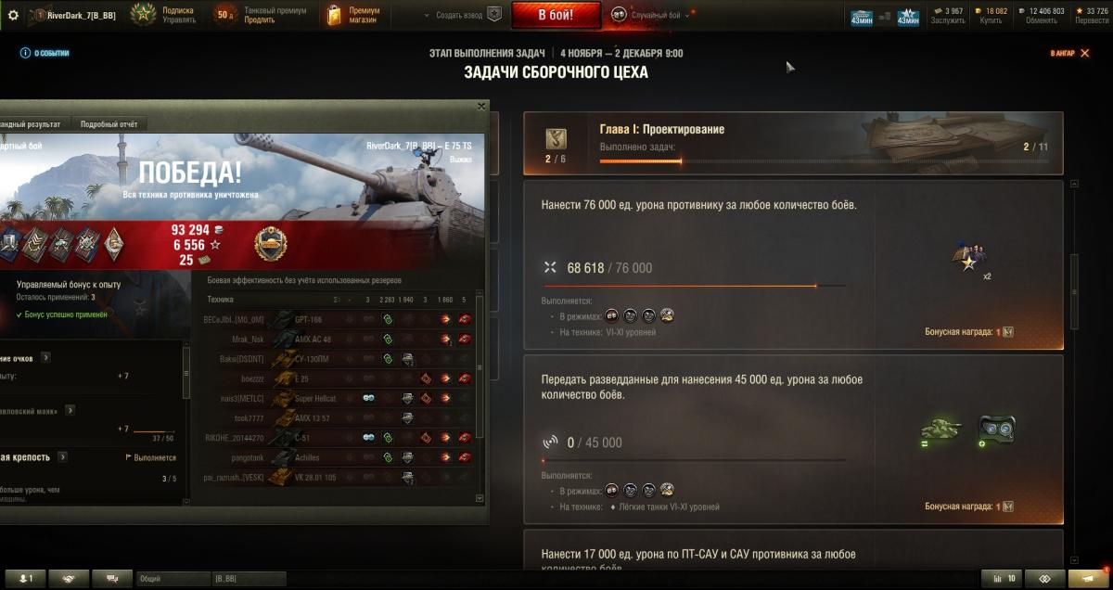
Task: Click the tasks list vertical scrollbar
Action: pos(1074,372)
